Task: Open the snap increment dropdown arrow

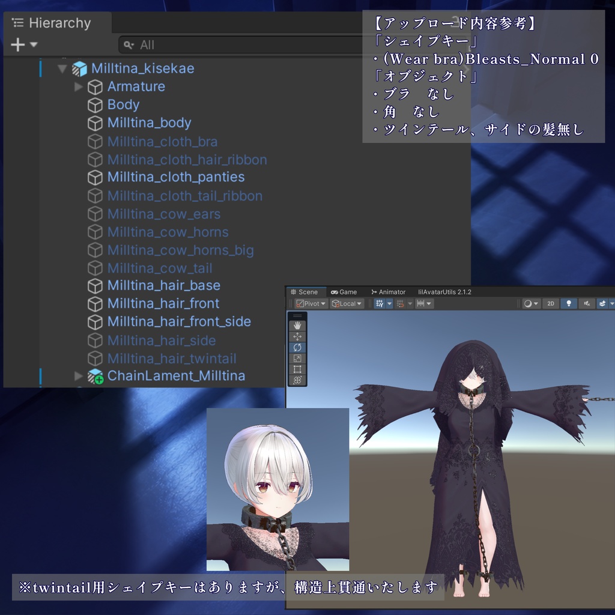Action: [429, 303]
